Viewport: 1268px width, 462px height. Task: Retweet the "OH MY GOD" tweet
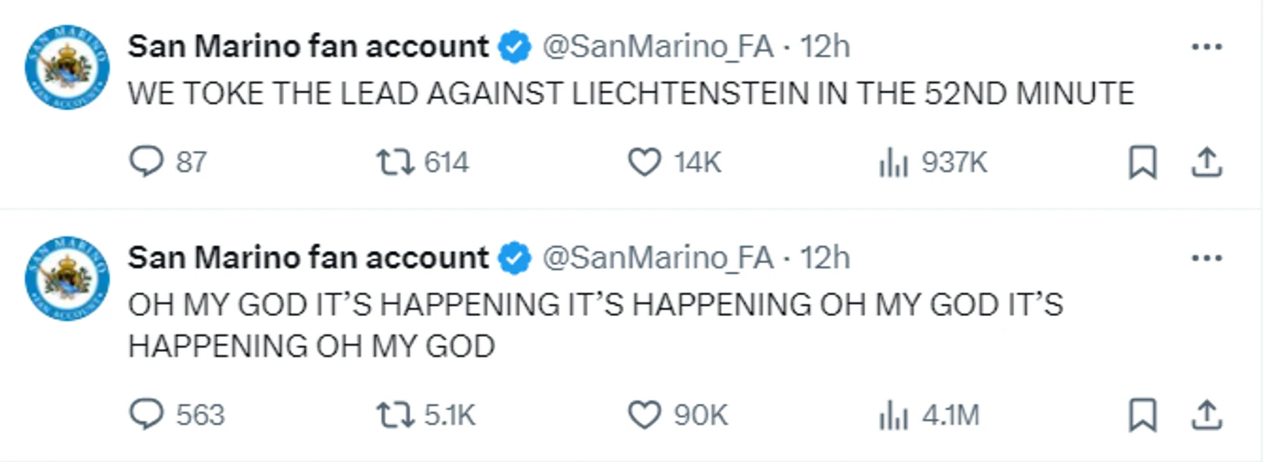[394, 415]
